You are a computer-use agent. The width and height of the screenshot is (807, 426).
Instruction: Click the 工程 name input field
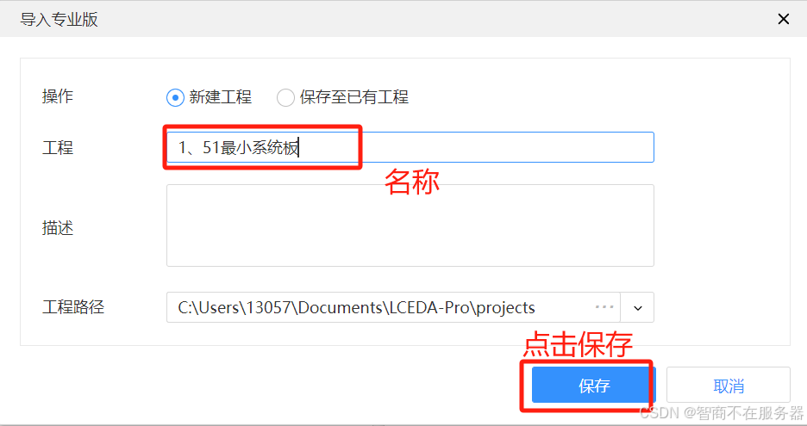pyautogui.click(x=410, y=147)
